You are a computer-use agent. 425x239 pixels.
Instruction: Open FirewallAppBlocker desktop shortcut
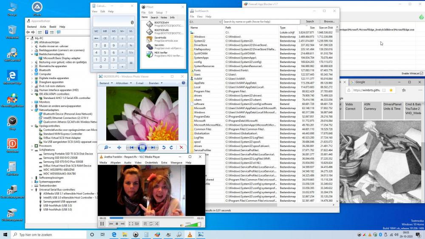(x=12, y=99)
